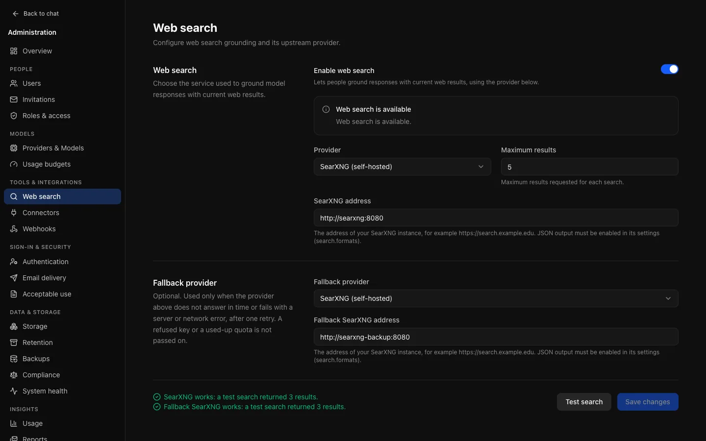Screen dimensions: 706x441
Task: Click the Email delivery paper plane icon
Action: pyautogui.click(x=14, y=278)
